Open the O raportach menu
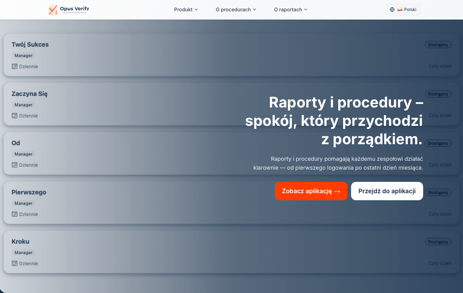The image size is (463, 293). [291, 9]
